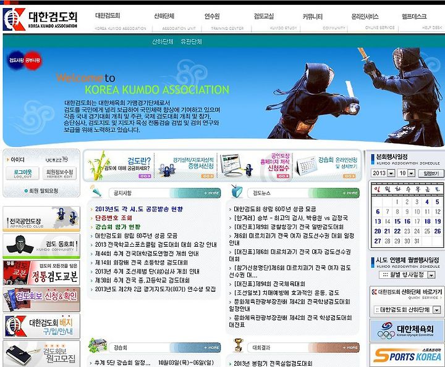Open the 검도회보 원고모집 banner
The image size is (445, 367).
(41, 353)
